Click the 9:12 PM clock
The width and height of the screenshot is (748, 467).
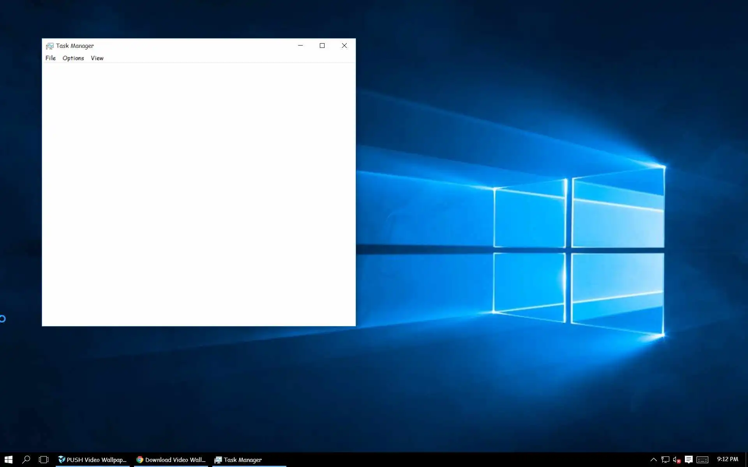click(727, 459)
